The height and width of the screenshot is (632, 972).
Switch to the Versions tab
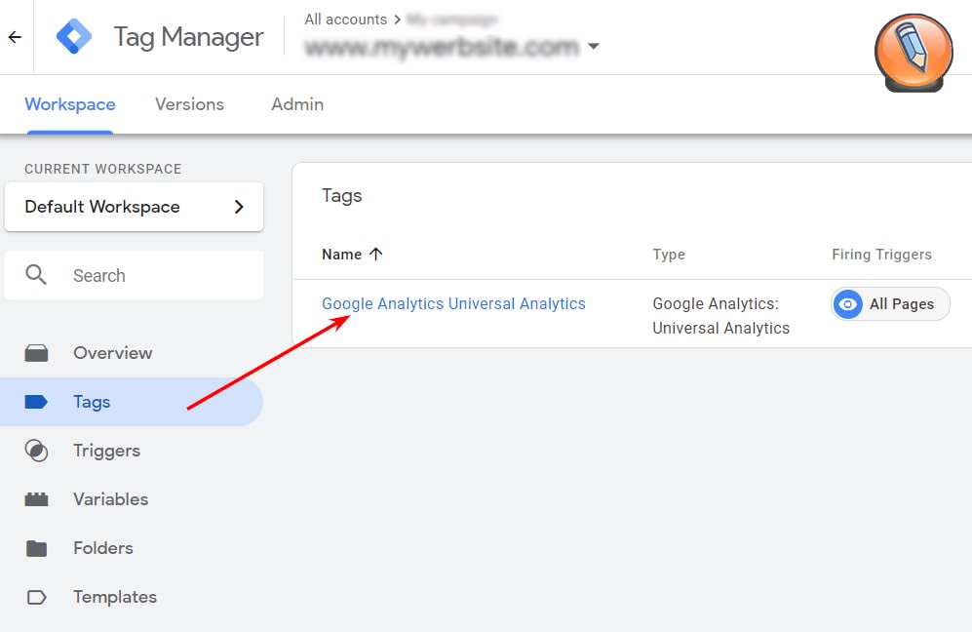point(189,104)
